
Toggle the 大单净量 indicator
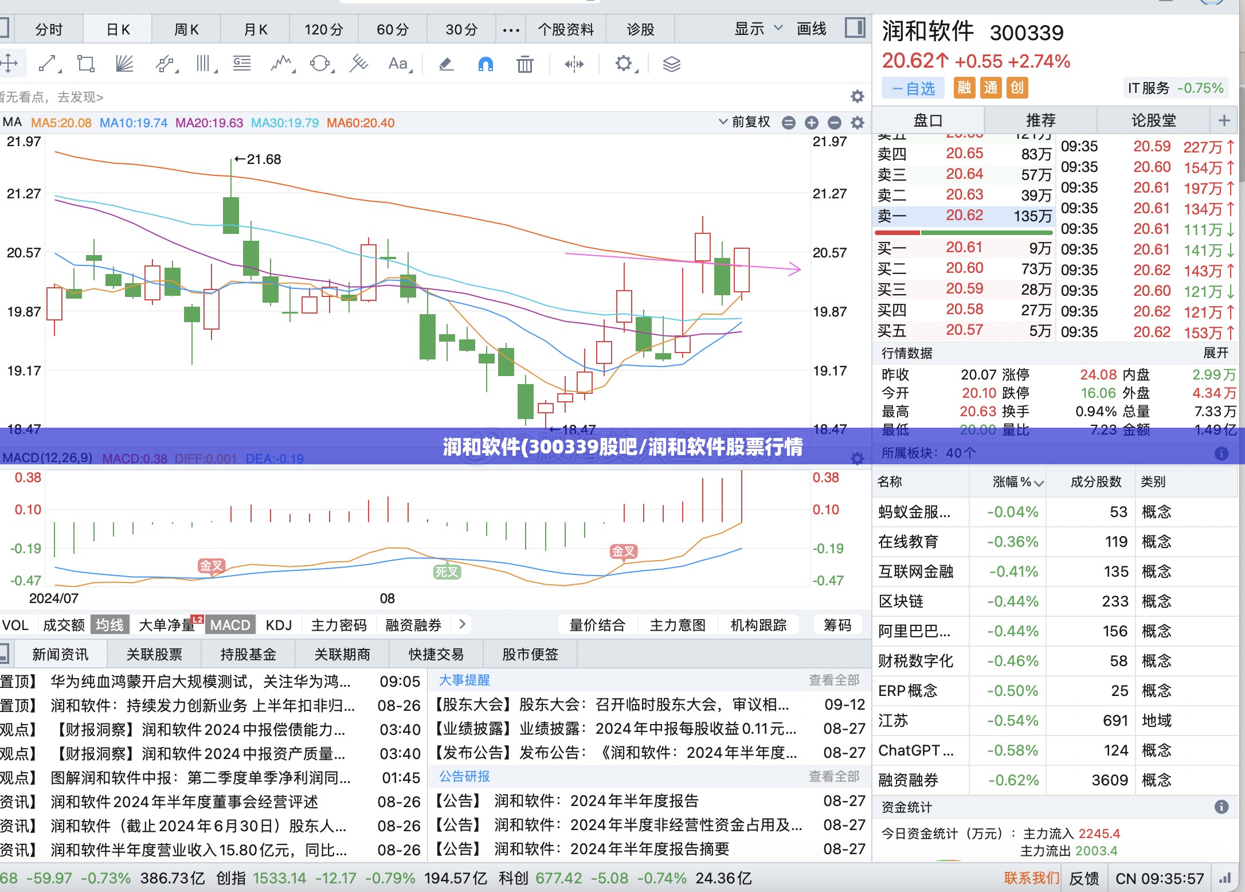(168, 625)
